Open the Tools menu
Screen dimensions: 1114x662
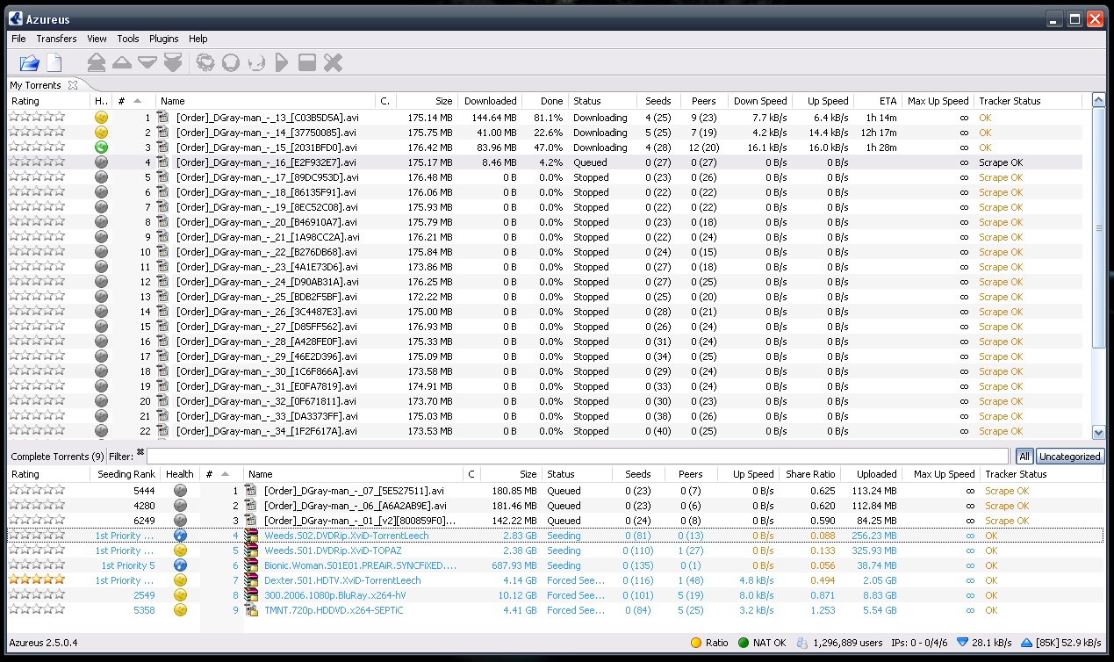(128, 39)
